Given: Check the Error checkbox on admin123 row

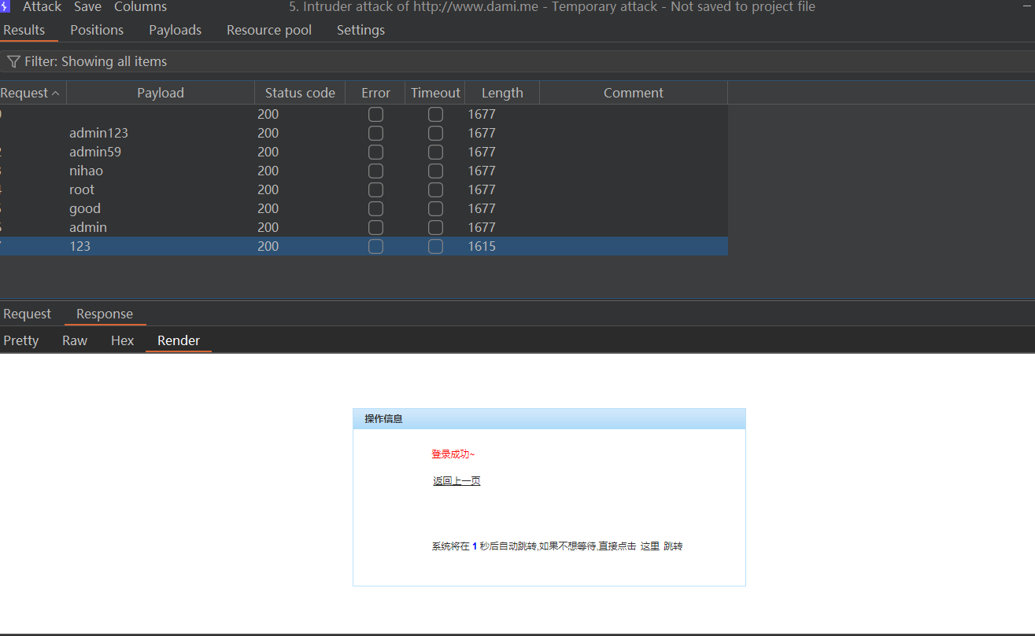Looking at the screenshot, I should click(x=375, y=133).
